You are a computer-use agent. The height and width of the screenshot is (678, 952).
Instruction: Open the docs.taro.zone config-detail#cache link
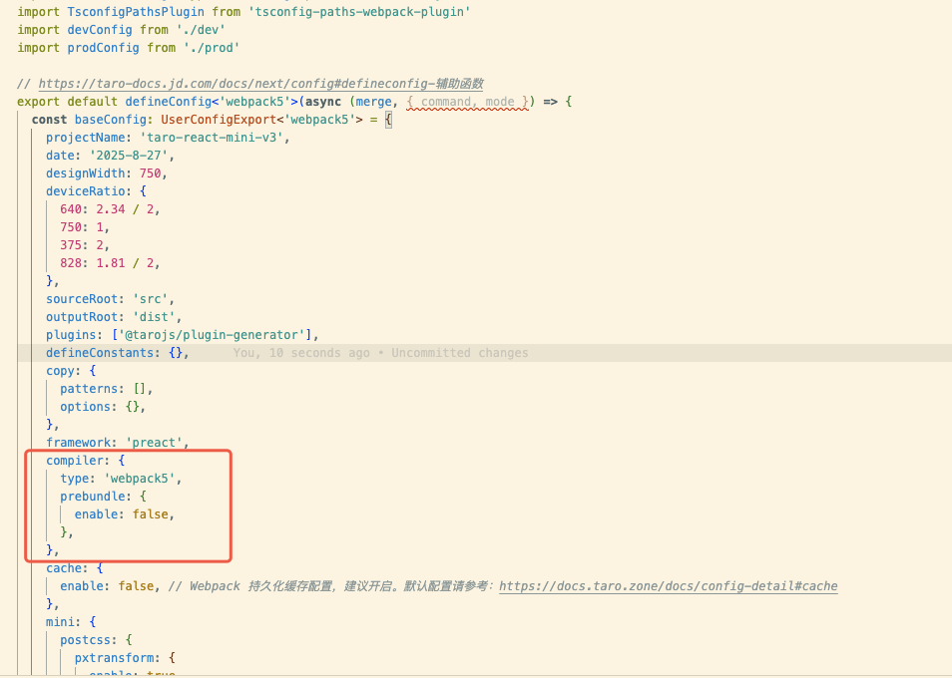point(669,586)
